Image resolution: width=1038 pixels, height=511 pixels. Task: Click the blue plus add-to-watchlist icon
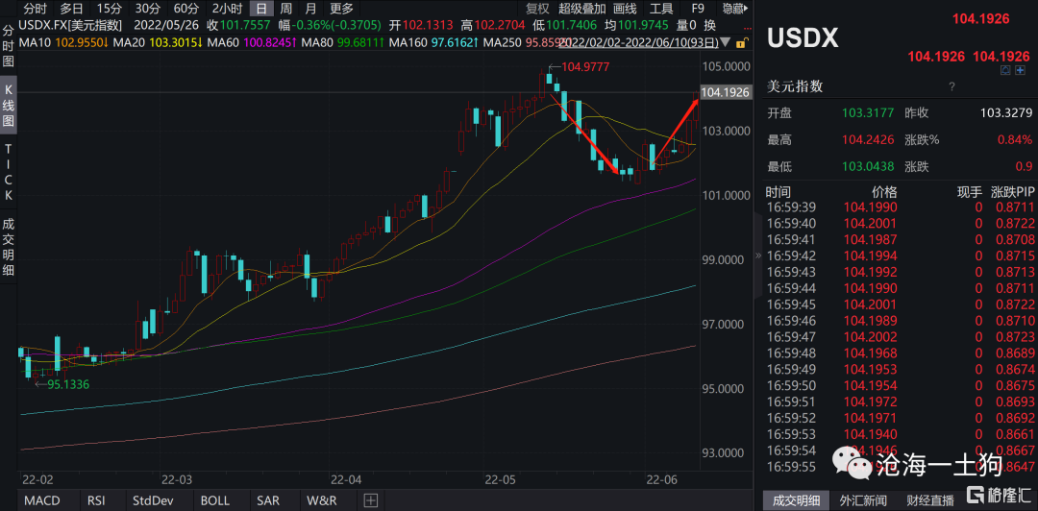point(1020,70)
